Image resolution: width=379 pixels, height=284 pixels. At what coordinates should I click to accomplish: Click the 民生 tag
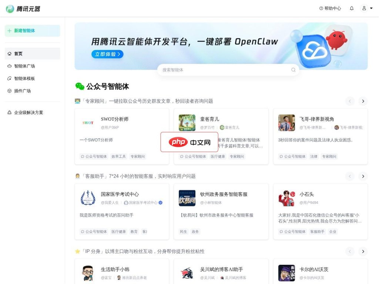183,231
